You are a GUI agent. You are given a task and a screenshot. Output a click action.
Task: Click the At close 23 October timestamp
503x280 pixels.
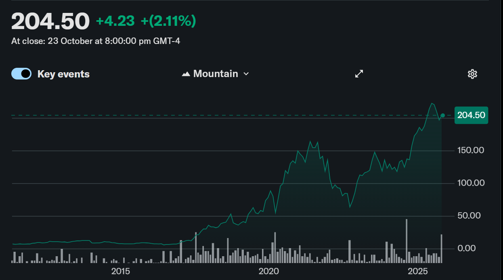(x=96, y=41)
